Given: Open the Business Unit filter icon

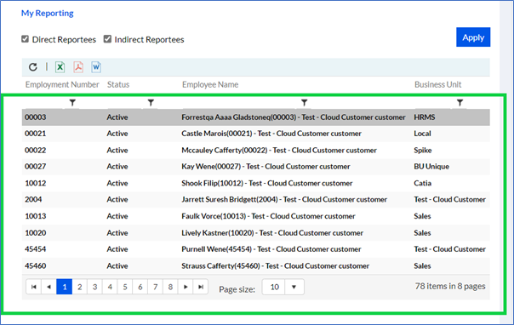Looking at the screenshot, I should click(x=460, y=103).
